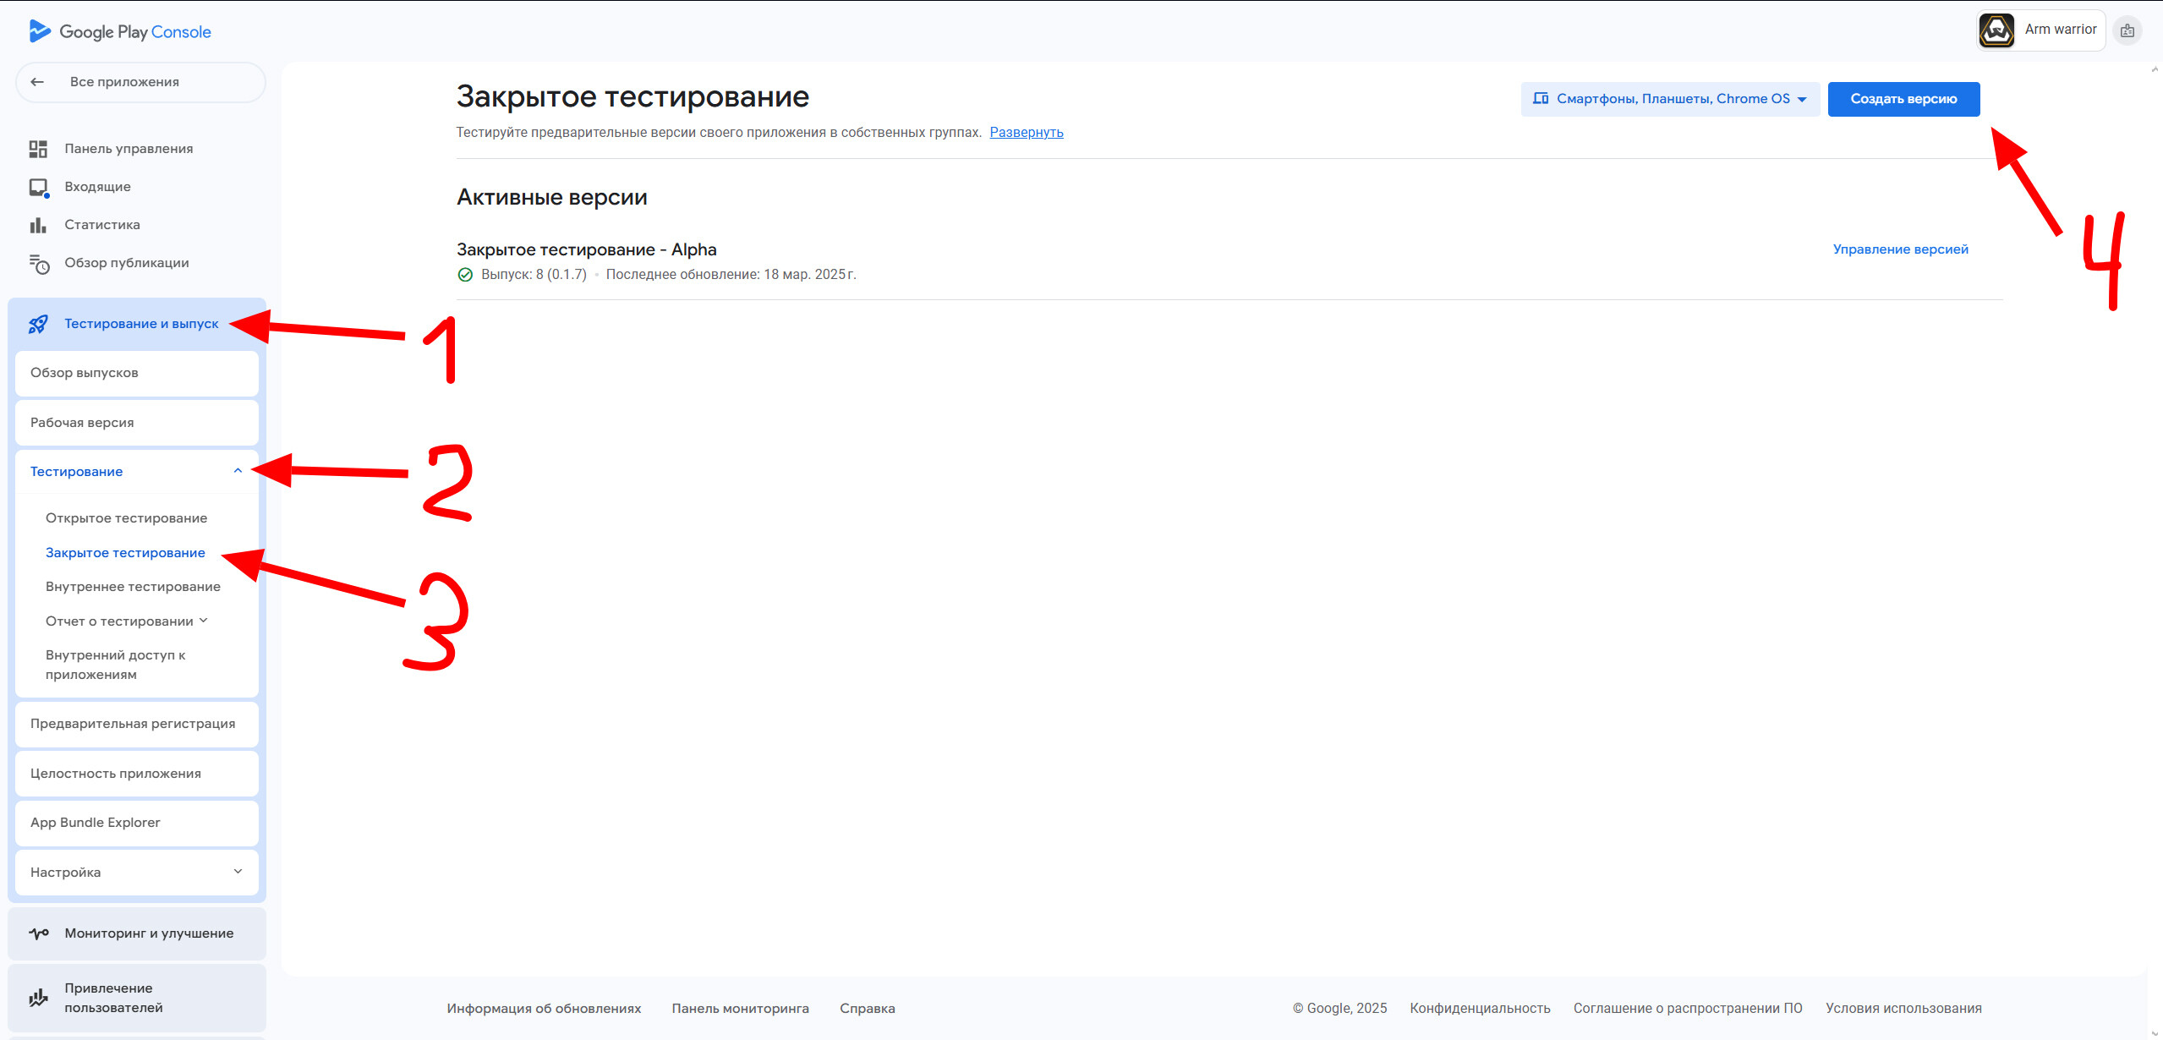This screenshot has height=1040, width=2163.
Task: Click the Закрытое тестирование - Alpha release title
Action: (587, 250)
